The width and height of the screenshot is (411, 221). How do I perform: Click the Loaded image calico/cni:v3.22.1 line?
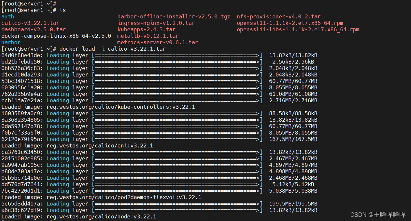tap(77, 146)
